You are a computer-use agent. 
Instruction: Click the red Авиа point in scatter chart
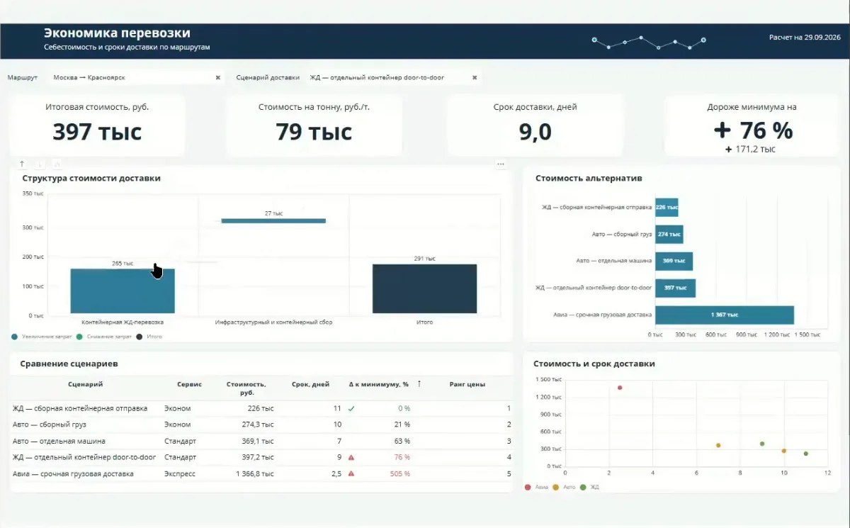click(620, 388)
